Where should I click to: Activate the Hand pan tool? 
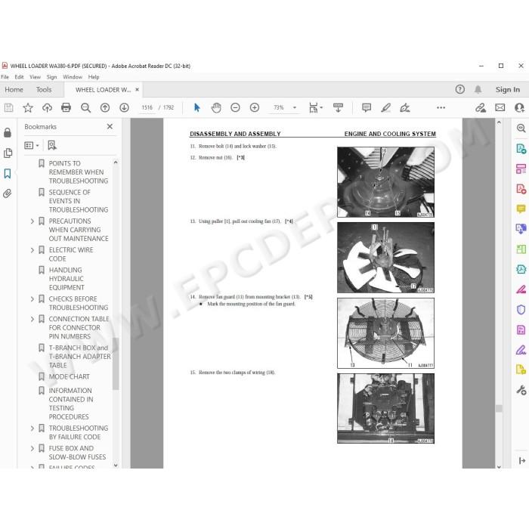click(x=216, y=107)
